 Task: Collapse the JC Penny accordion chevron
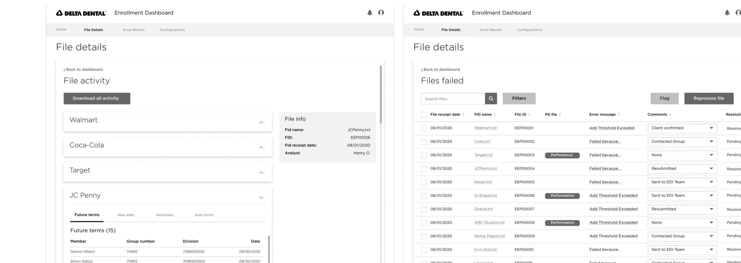[x=261, y=198]
